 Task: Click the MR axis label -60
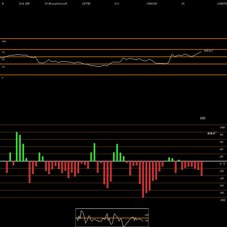coord(222,186)
